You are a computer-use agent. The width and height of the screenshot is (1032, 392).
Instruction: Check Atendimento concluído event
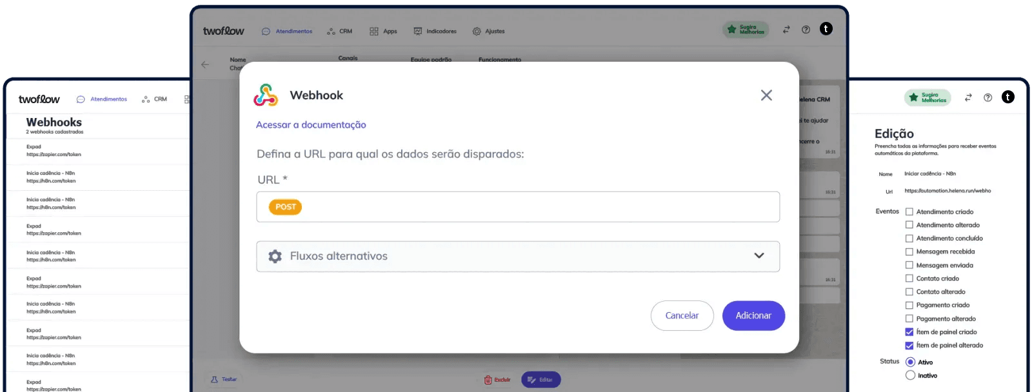[909, 239]
